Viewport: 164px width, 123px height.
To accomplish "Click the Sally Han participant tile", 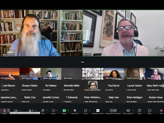I will tap(114, 97).
